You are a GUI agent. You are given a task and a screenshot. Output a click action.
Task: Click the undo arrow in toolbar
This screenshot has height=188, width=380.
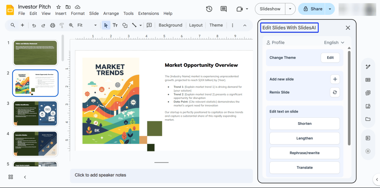coord(34,25)
